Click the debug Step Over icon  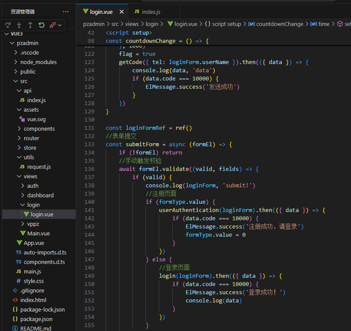[x=8, y=25]
